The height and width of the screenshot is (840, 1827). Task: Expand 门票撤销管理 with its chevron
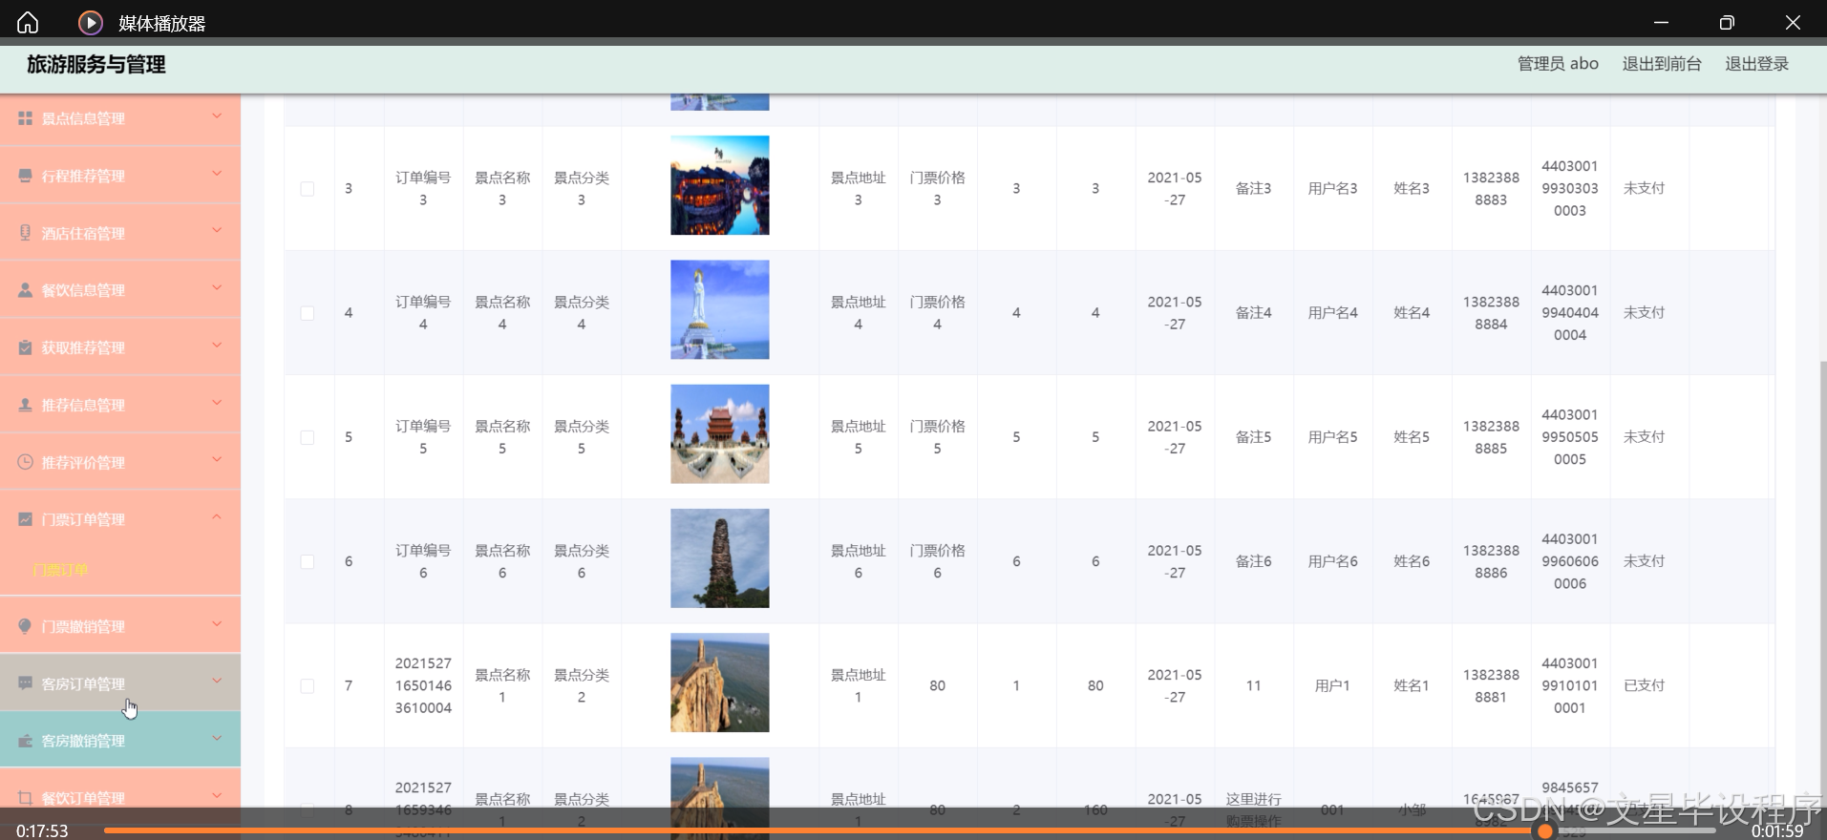[217, 624]
